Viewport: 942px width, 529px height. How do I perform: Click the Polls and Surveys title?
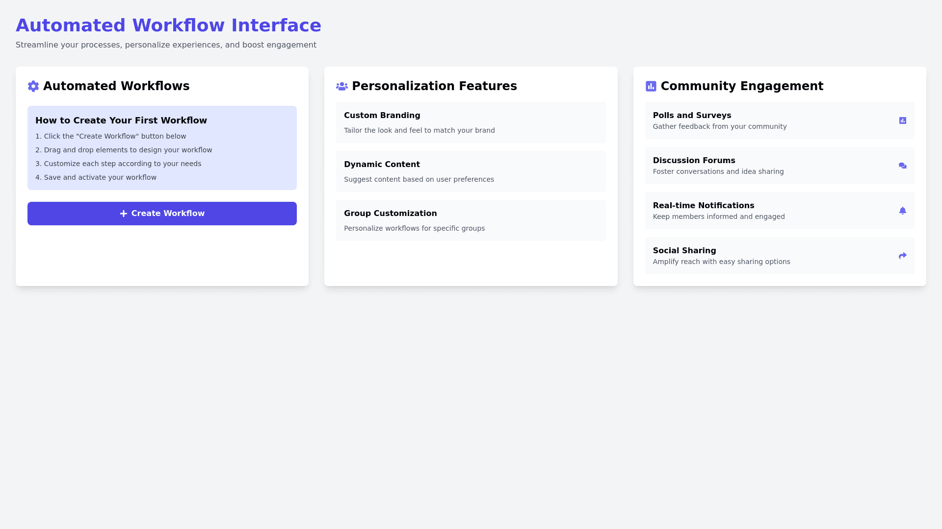point(692,116)
